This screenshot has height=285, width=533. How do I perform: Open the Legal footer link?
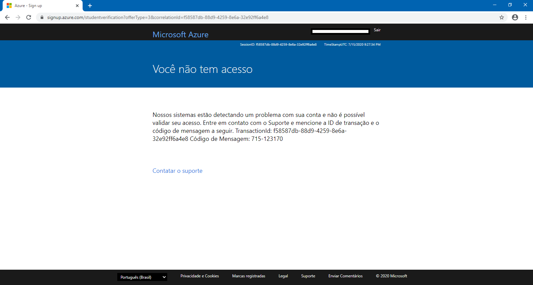283,276
